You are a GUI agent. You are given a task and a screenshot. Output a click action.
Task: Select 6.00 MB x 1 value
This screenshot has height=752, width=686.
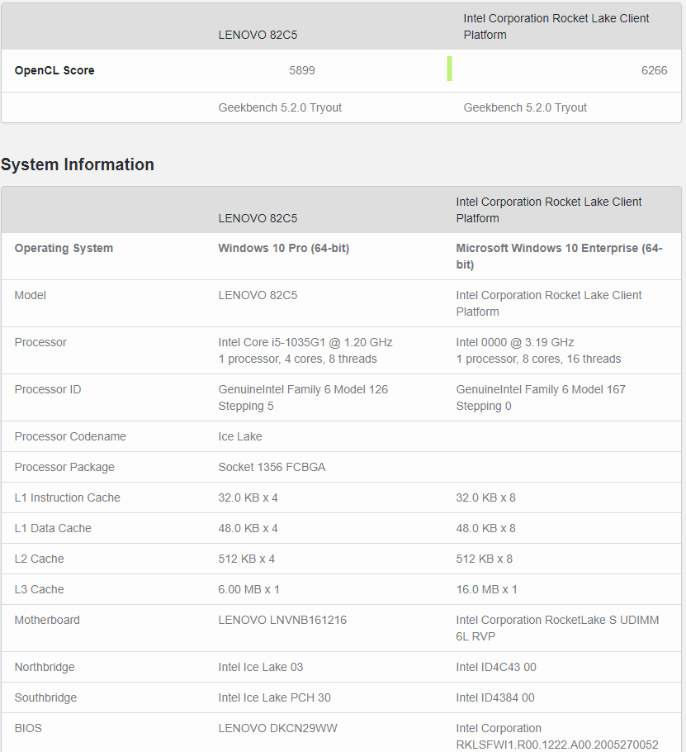click(248, 590)
